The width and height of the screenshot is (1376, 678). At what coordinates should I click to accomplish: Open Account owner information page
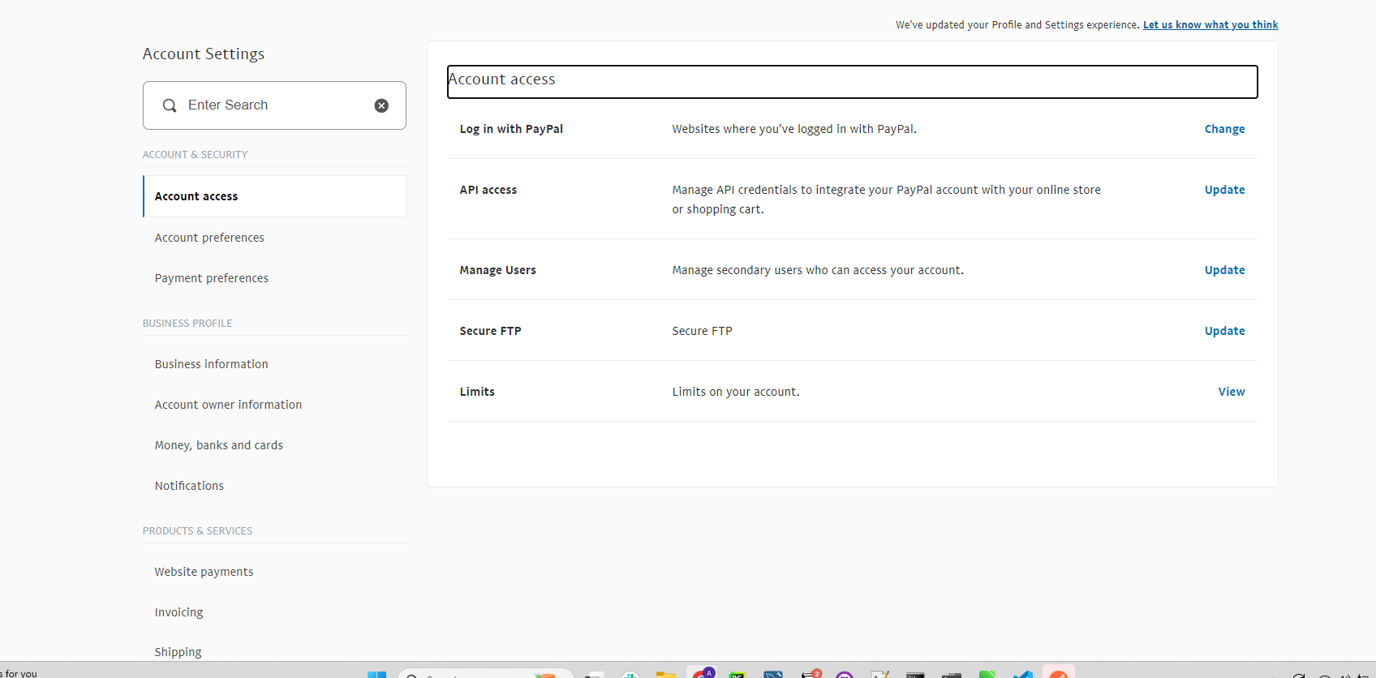click(228, 405)
